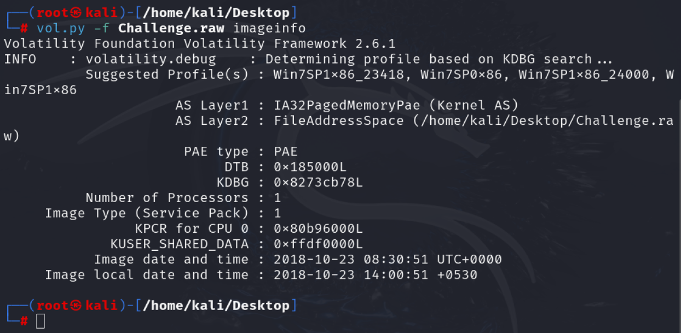Click the KUSER_SHARED_DATA address 0xffdf0000L
Screen dimensions: 681x333
click(x=318, y=244)
